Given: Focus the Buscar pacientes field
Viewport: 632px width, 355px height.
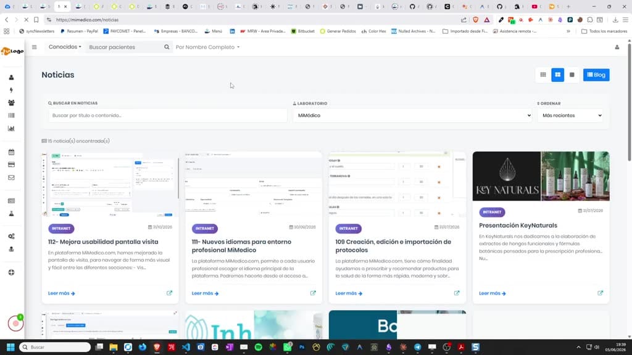Looking at the screenshot, I should [125, 47].
